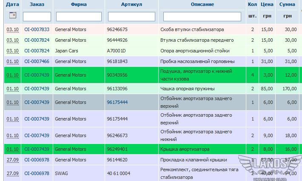This screenshot has height=181, width=302.
Task: Sort by Артикул column header
Action: point(131,4)
